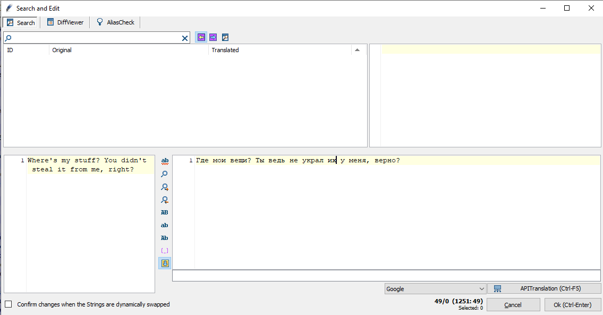Screen dimensions: 603x315
Task: Click the Cancel button
Action: pos(513,304)
